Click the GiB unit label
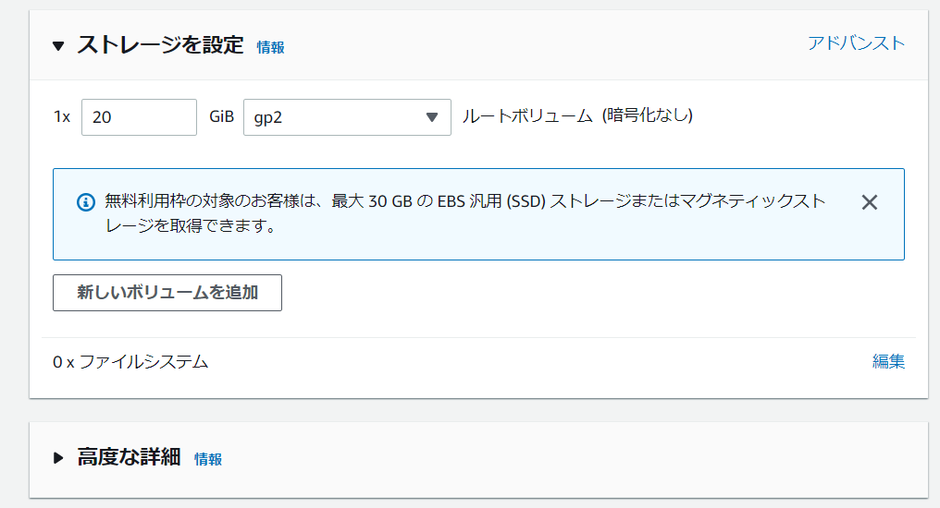This screenshot has height=508, width=940. tap(221, 117)
